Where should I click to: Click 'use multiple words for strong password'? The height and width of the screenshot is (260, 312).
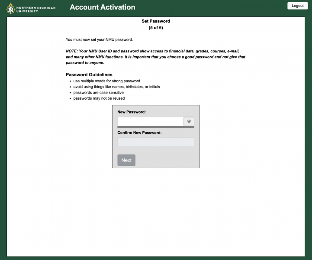106,81
